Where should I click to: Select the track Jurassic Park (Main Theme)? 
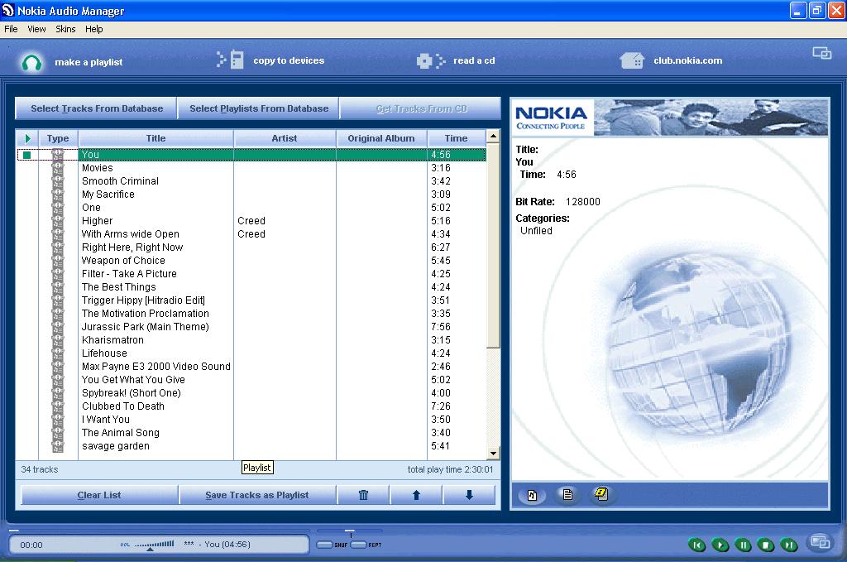[x=146, y=327]
